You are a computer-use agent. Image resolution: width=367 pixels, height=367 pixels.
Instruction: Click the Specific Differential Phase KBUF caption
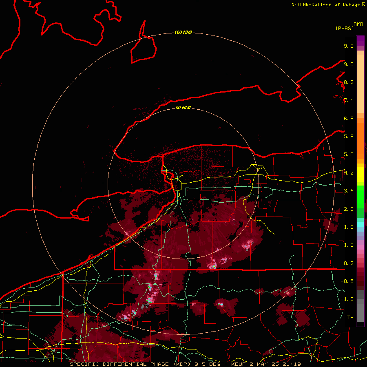click(185, 364)
